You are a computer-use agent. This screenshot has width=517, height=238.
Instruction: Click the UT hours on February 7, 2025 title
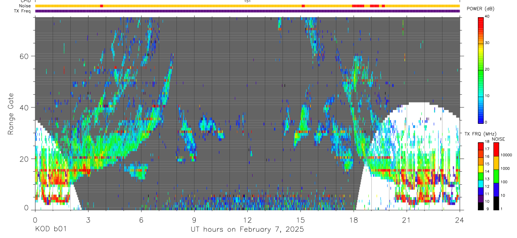click(x=248, y=229)
